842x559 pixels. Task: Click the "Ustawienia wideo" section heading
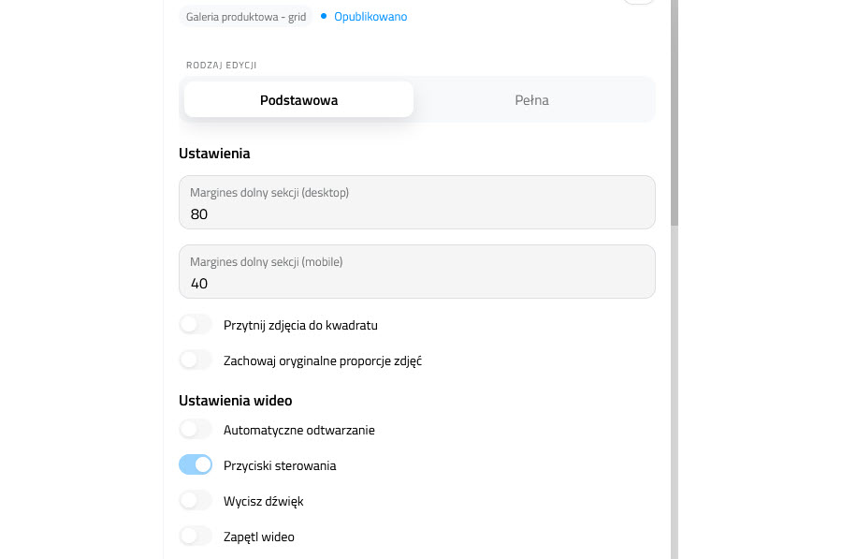(x=236, y=400)
